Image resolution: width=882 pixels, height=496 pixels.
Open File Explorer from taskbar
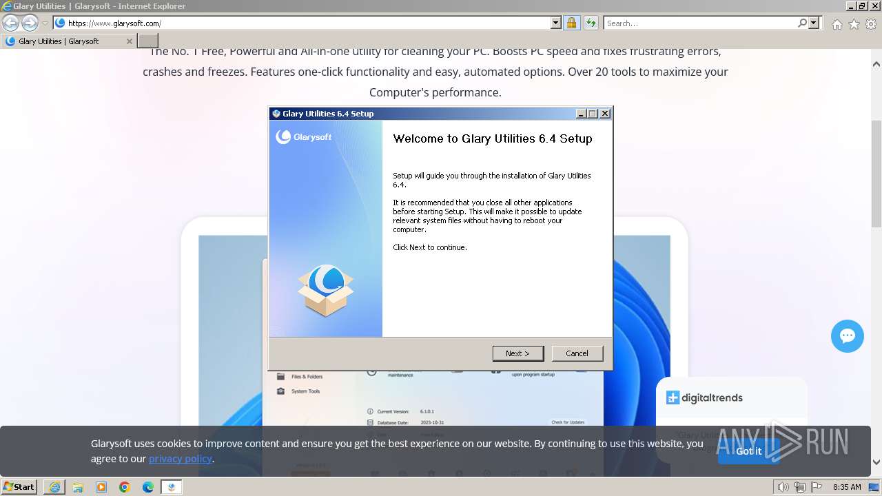(78, 487)
